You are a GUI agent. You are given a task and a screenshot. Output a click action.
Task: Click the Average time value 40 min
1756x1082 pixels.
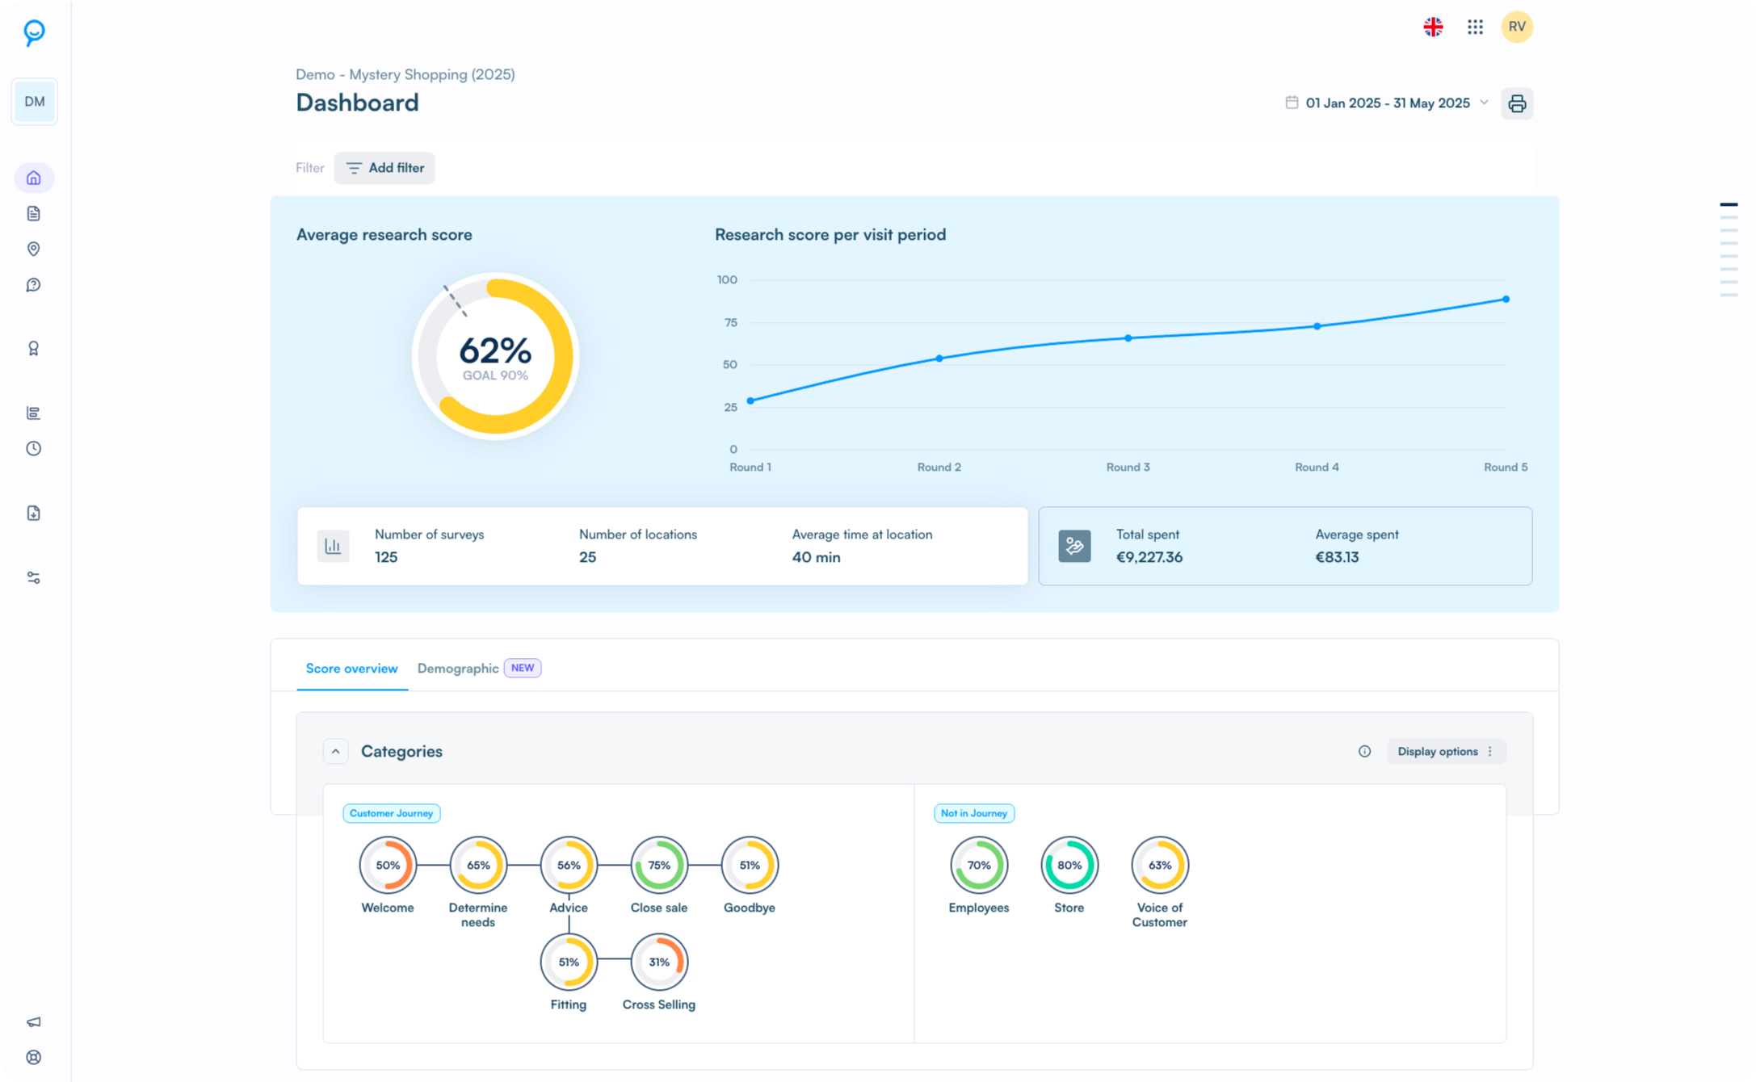click(x=816, y=557)
